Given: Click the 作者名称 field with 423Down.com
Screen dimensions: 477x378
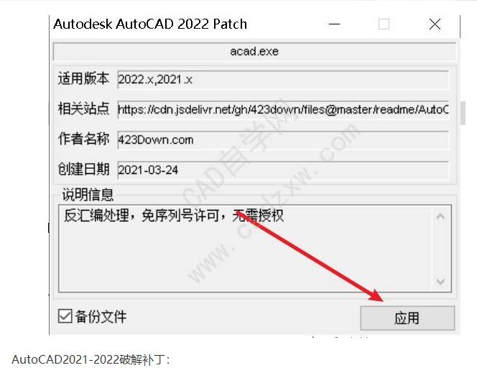Looking at the screenshot, I should [283, 140].
